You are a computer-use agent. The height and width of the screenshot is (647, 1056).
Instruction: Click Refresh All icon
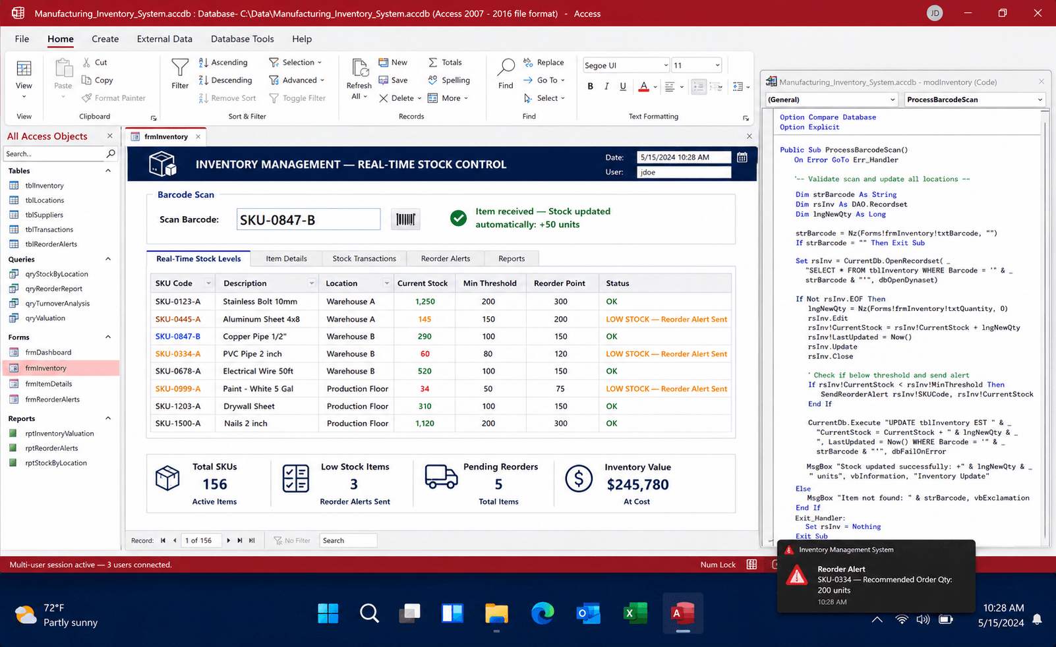(359, 69)
